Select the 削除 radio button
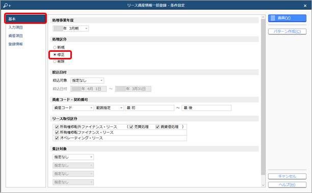This screenshot has width=312, height=193. (55, 61)
